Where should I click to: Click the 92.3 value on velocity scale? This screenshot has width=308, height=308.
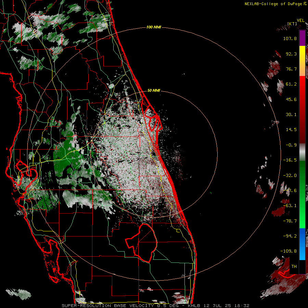(x=291, y=54)
